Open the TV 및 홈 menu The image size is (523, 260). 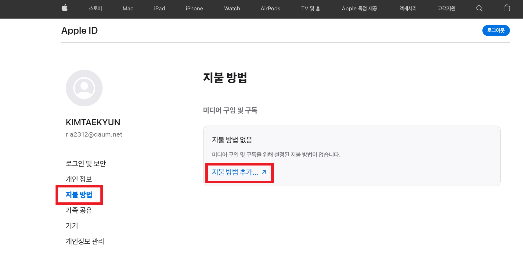click(x=311, y=9)
